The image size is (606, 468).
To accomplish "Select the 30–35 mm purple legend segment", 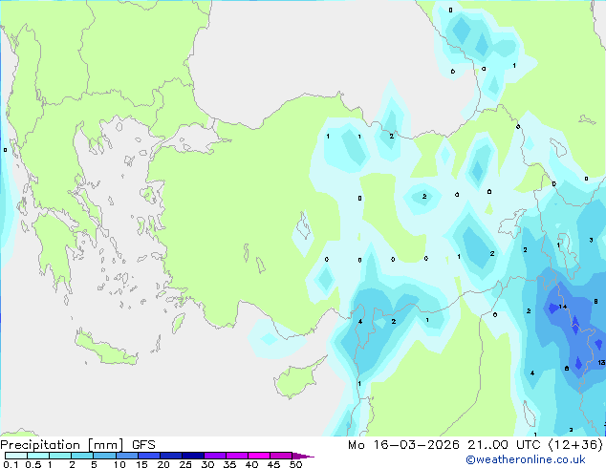I will click(x=215, y=456).
